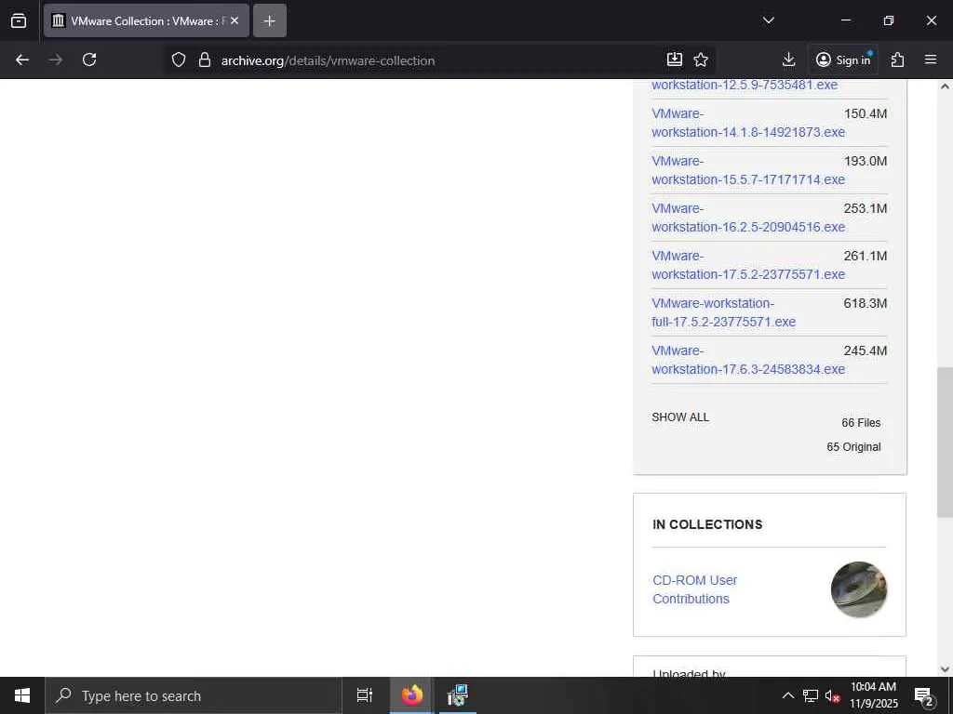Open the Windows Start menu
This screenshot has height=714, width=953.
pyautogui.click(x=22, y=695)
